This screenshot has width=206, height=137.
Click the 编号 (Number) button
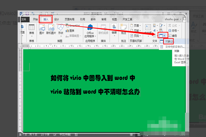click(x=173, y=36)
